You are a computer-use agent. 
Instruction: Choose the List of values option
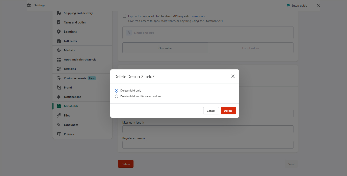(251, 48)
